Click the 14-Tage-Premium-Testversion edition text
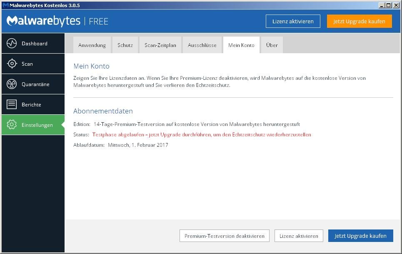 pos(197,124)
